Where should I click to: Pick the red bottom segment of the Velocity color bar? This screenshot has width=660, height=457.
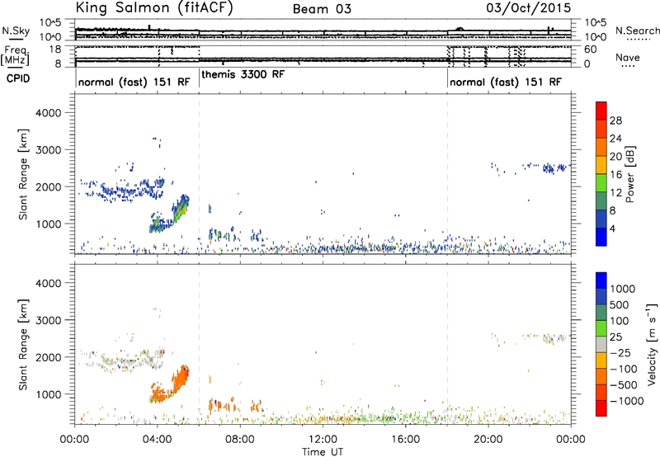[x=601, y=408]
